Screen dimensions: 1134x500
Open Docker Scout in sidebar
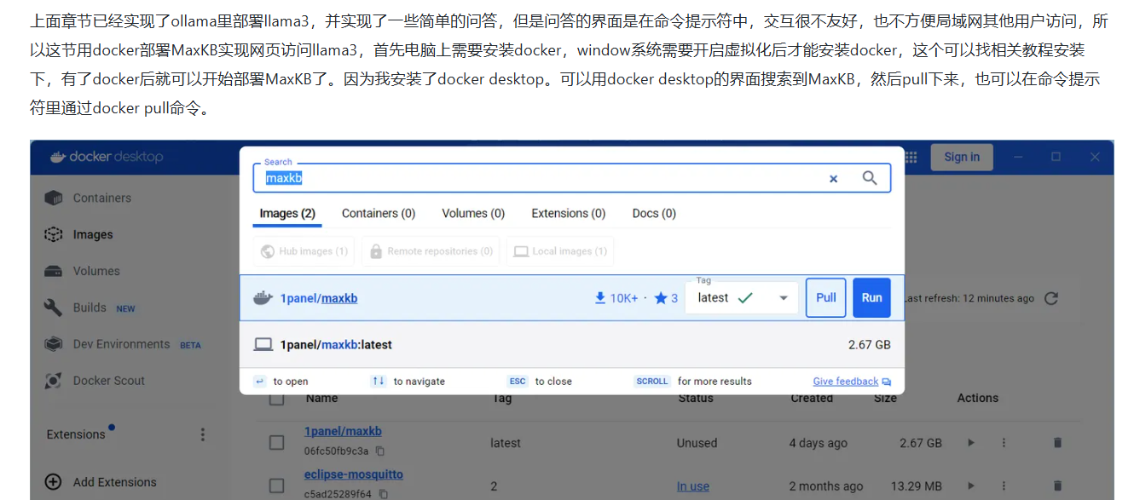click(95, 381)
